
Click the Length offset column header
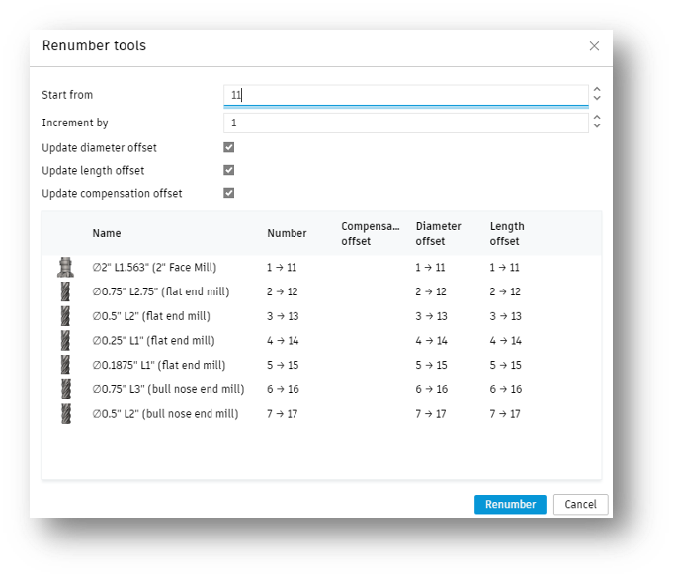coord(507,234)
